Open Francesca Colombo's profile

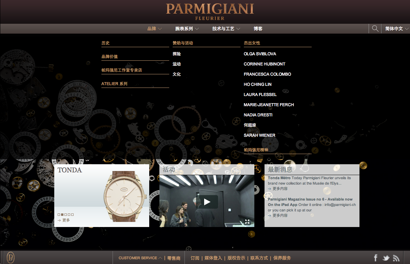coord(267,74)
